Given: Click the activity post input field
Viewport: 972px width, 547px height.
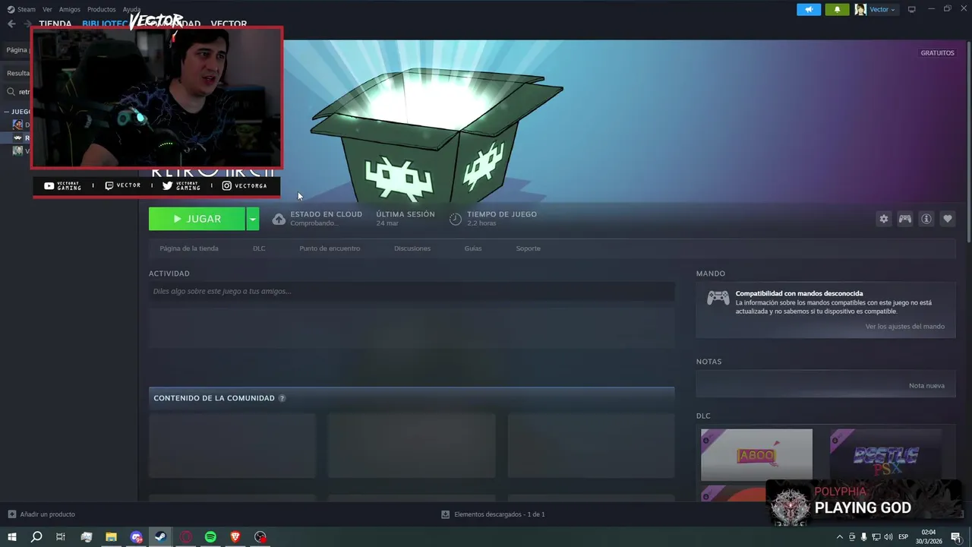Looking at the screenshot, I should [x=412, y=291].
